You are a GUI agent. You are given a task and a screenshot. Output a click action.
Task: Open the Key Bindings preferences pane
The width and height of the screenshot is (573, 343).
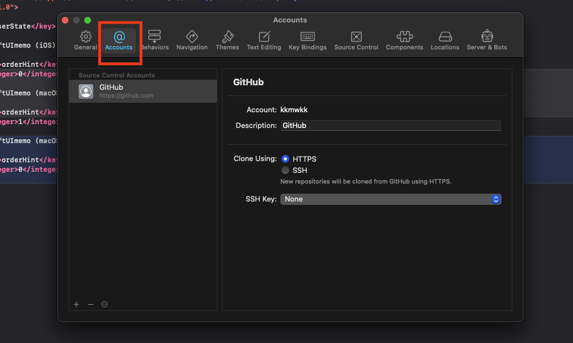pyautogui.click(x=307, y=40)
